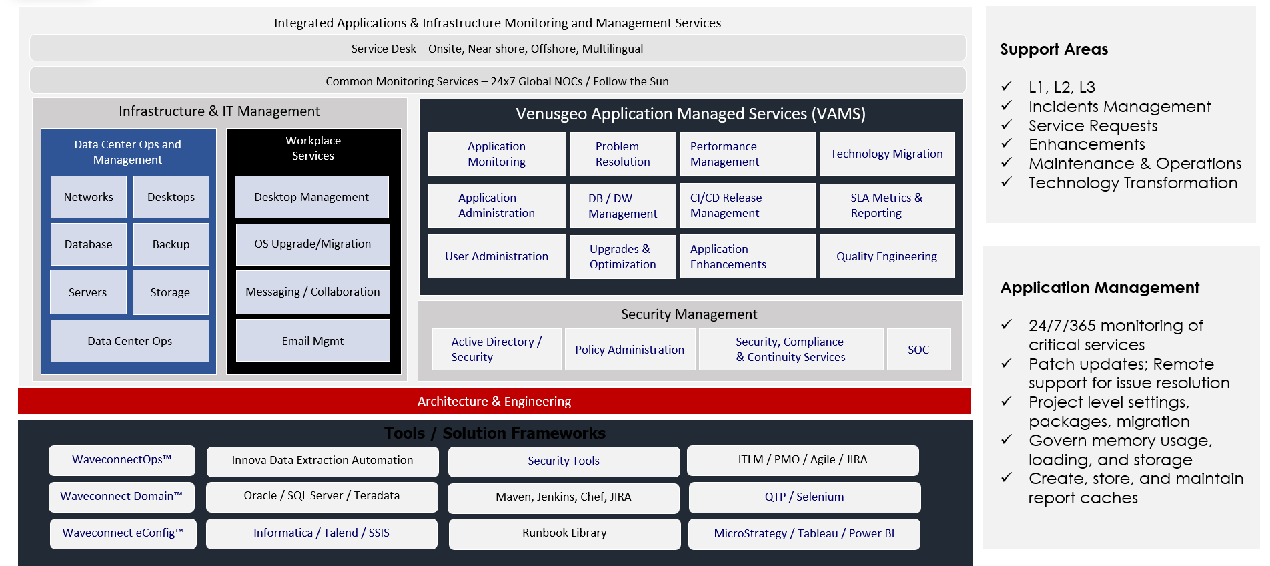Select the QTP / Selenium tool
This screenshot has height=566, width=1270.
coord(804,497)
